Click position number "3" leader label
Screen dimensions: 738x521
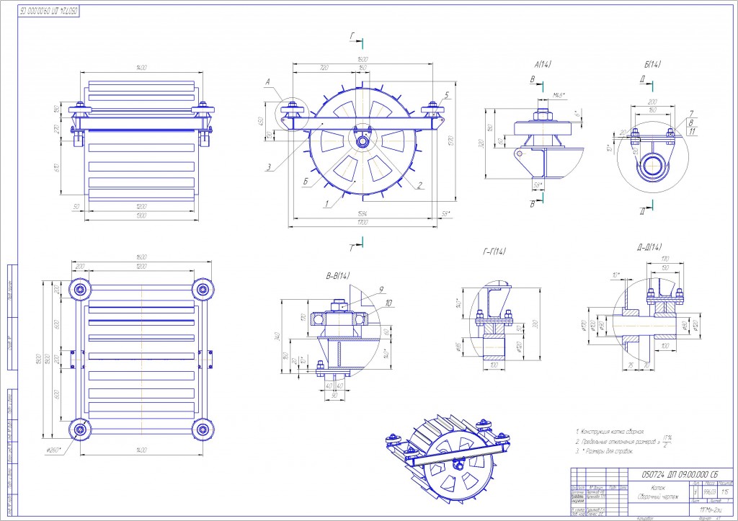pos(269,166)
